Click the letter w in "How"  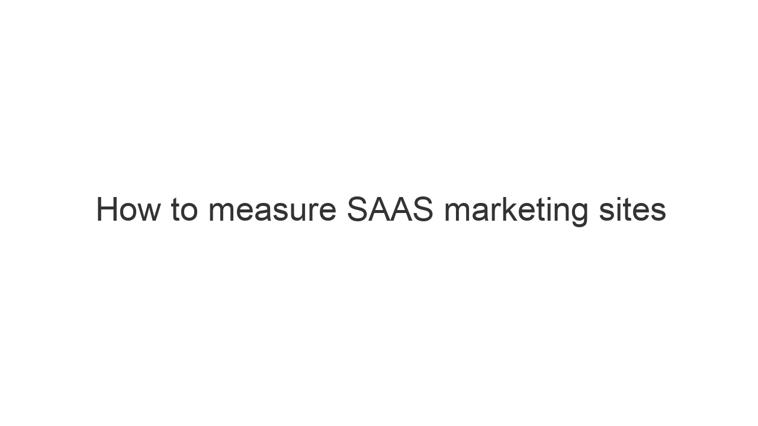pos(149,212)
